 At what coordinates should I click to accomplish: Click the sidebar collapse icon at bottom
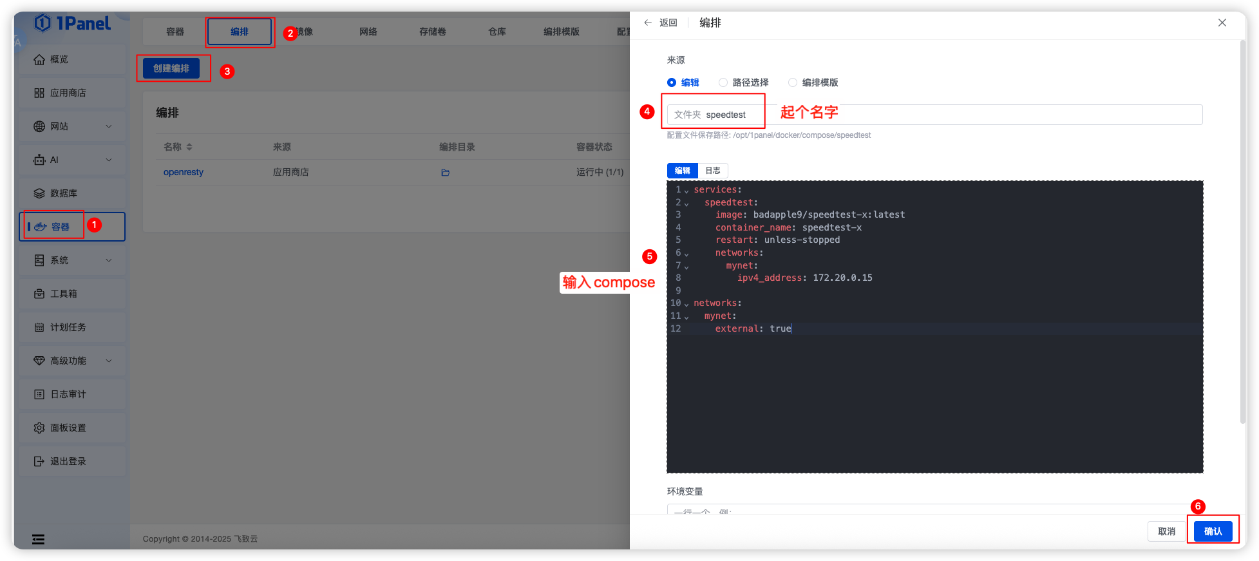tap(39, 539)
